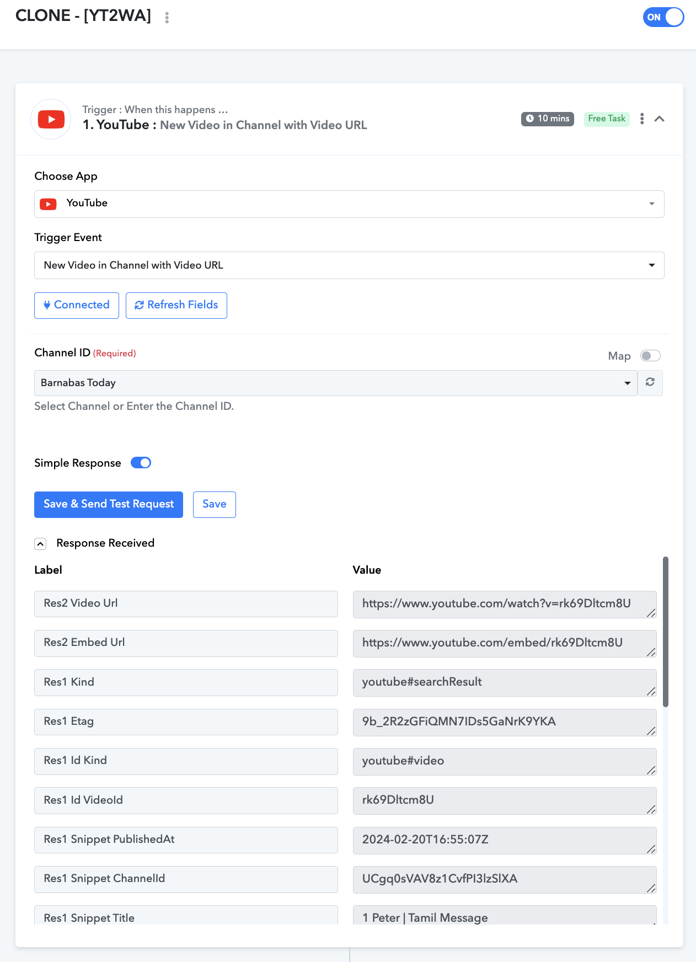Click the Res1 Snippet Title label field
This screenshot has width=696, height=962.
tap(186, 916)
